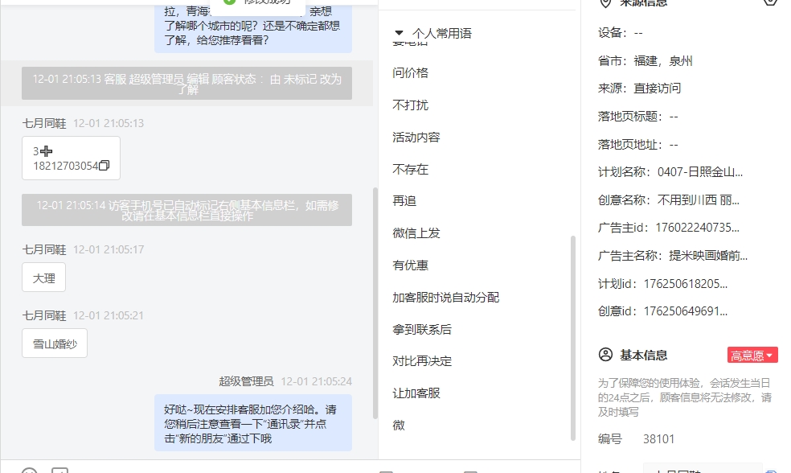Screen dimensions: 791x473
Task: Select the quick phrase 不打扰
Action: coord(410,105)
